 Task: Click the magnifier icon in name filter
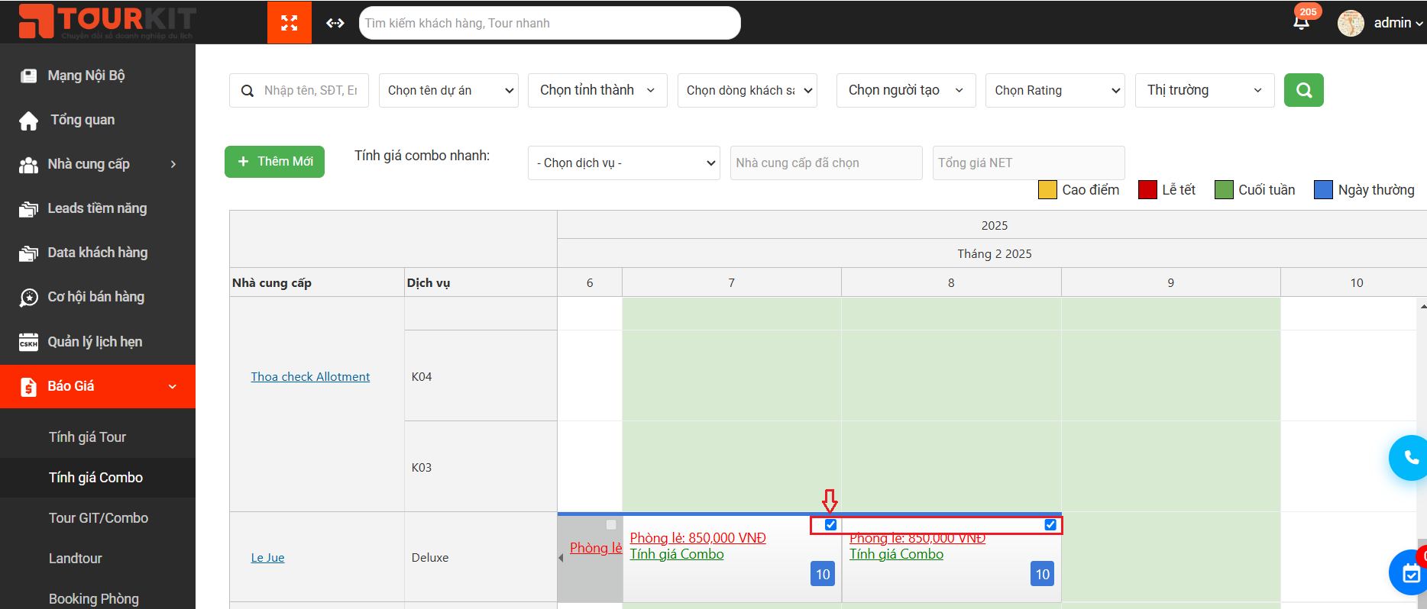248,91
